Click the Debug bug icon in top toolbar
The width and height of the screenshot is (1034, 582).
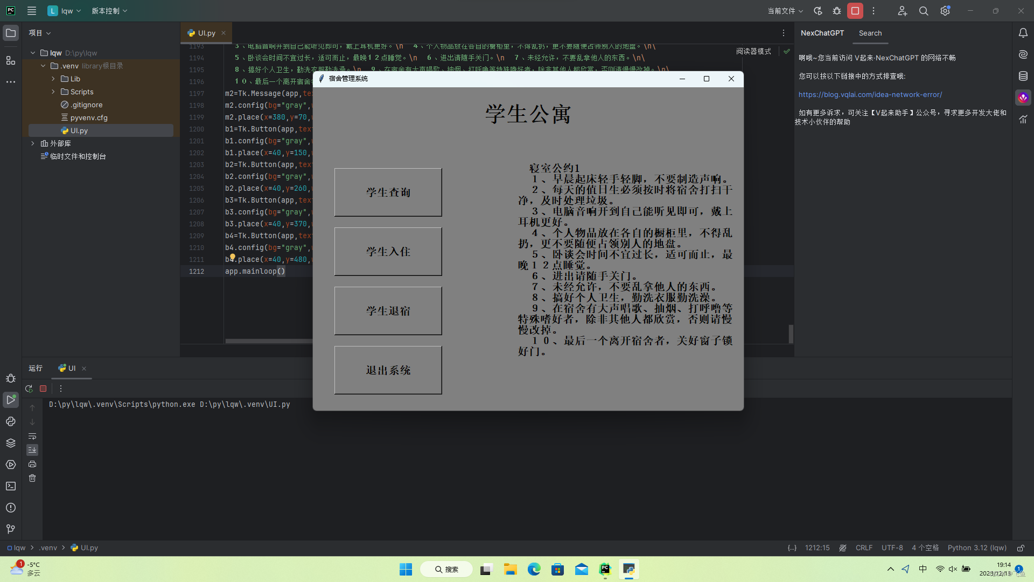[x=837, y=11]
